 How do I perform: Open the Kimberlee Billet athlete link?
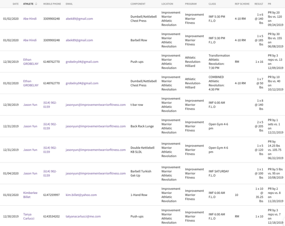[x=30, y=195]
